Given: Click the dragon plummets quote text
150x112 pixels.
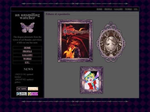Looking at the screenshot, I should pyautogui.click(x=27, y=40).
